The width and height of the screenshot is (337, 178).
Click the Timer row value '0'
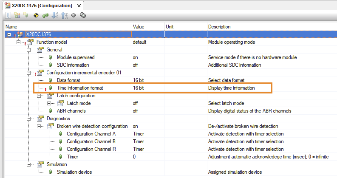(x=134, y=157)
